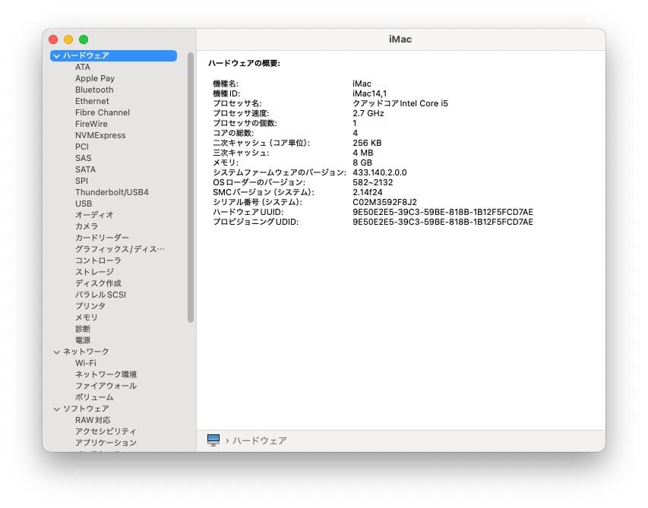Click the プロビジョニングUDID value
The width and height of the screenshot is (648, 508).
pyautogui.click(x=443, y=222)
